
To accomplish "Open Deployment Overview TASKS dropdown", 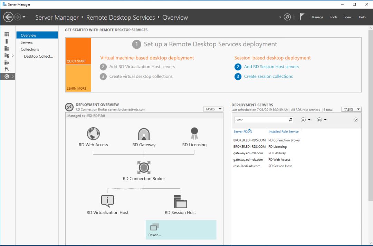I will (213, 109).
